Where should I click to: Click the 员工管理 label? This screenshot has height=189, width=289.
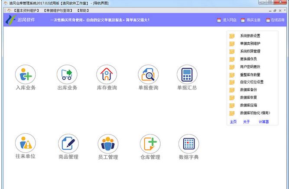pos(108,157)
